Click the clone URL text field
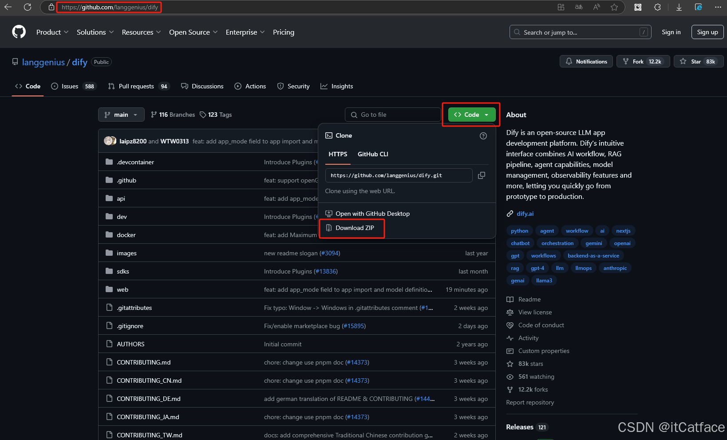 [x=399, y=175]
